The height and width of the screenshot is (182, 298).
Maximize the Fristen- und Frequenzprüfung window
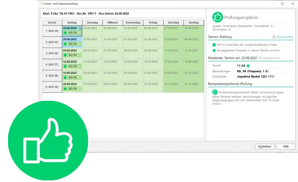point(283,4)
